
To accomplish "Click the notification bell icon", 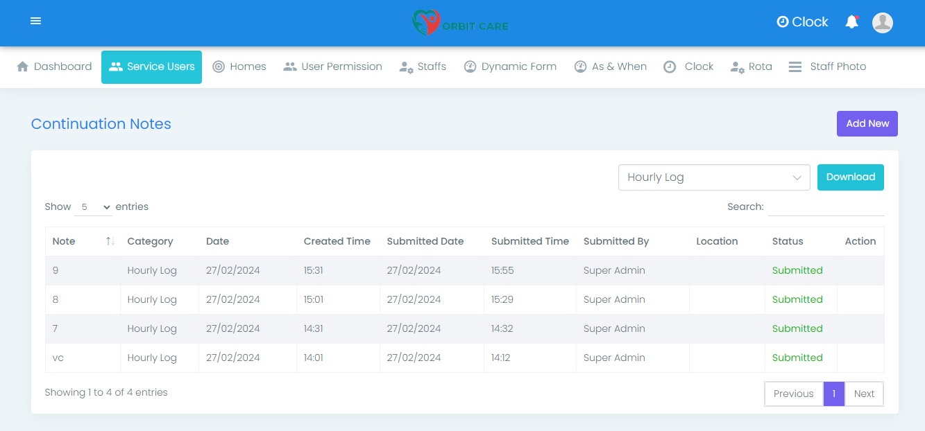I will click(x=851, y=22).
